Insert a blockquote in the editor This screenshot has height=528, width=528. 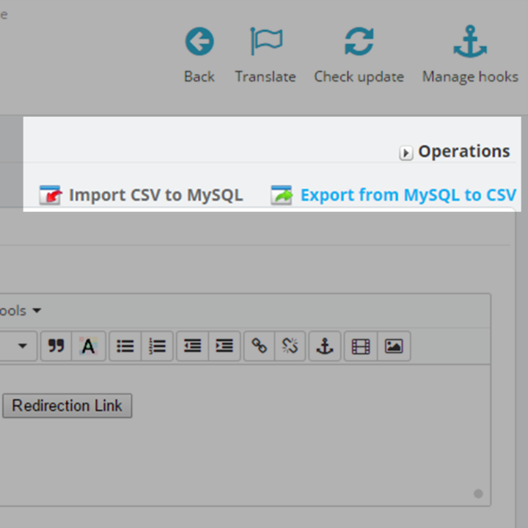pyautogui.click(x=56, y=346)
